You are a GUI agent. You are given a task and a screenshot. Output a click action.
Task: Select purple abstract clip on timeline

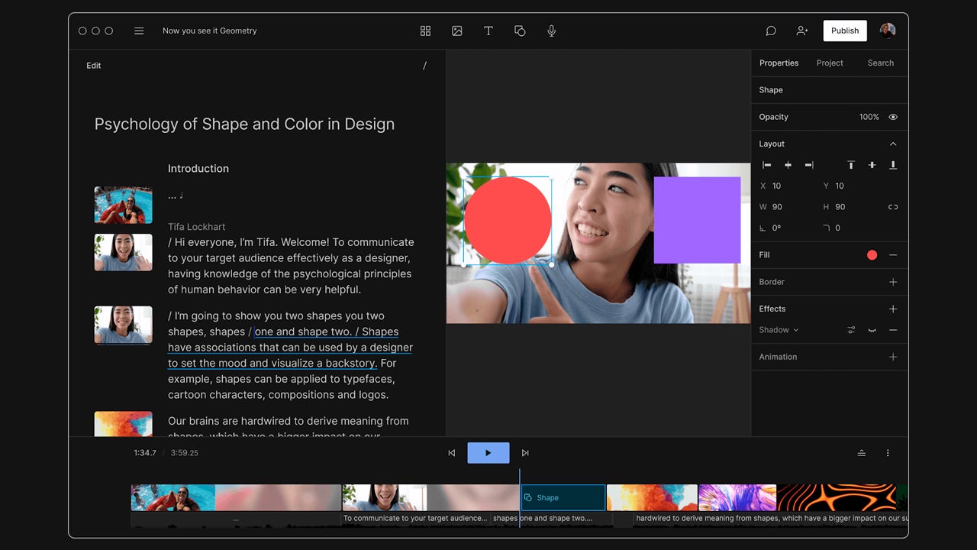[x=737, y=497]
